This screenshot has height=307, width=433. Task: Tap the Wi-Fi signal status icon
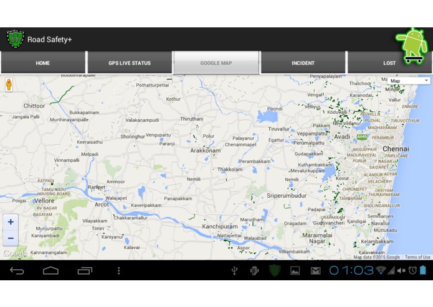click(x=381, y=270)
